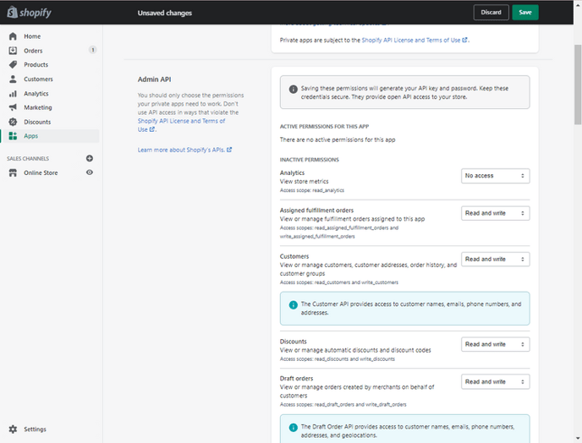Click the Home house icon
582x443 pixels.
tap(13, 36)
